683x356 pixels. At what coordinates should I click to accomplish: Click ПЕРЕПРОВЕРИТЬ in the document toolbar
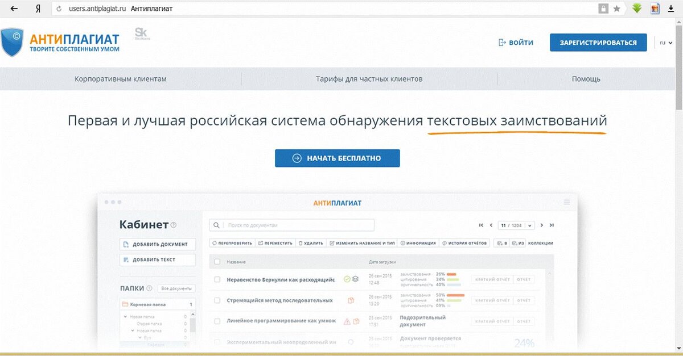click(232, 243)
